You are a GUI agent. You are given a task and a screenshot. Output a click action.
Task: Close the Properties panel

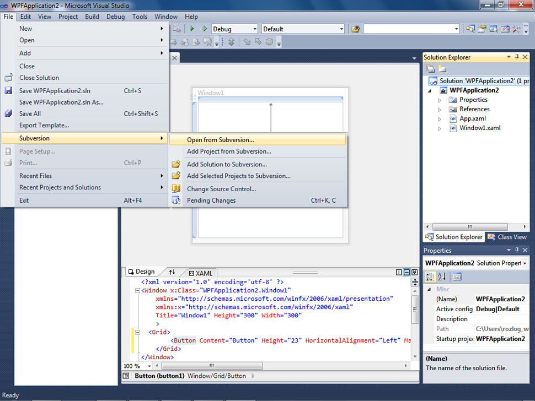pos(525,251)
